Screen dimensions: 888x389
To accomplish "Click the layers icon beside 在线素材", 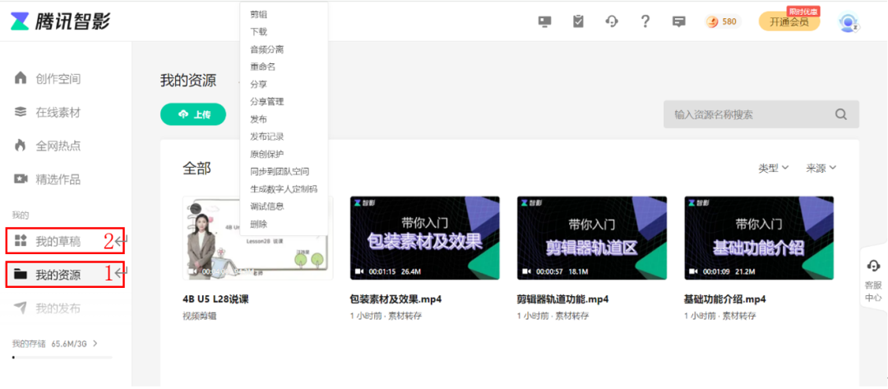I will coord(21,112).
